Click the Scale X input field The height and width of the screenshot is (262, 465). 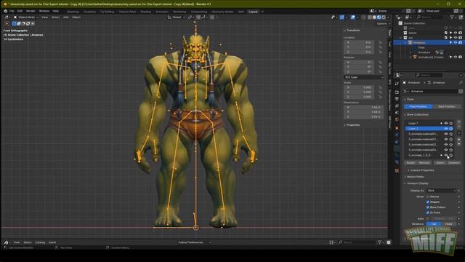pos(358,87)
